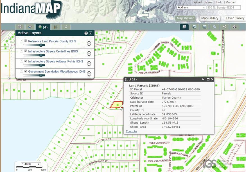The height and width of the screenshot is (172, 246).
Task: Move Infrastructure Streets Address Points layer down
Action: pos(89,65)
